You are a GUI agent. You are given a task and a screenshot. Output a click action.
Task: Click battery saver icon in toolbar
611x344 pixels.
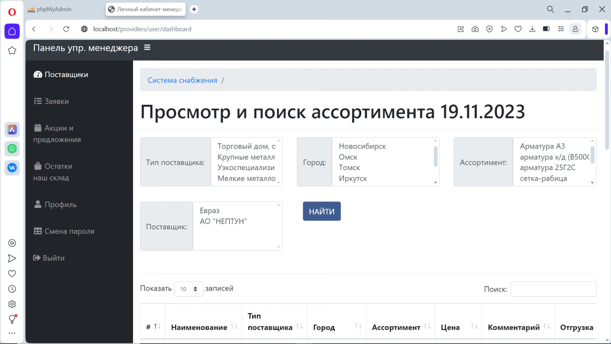point(546,29)
